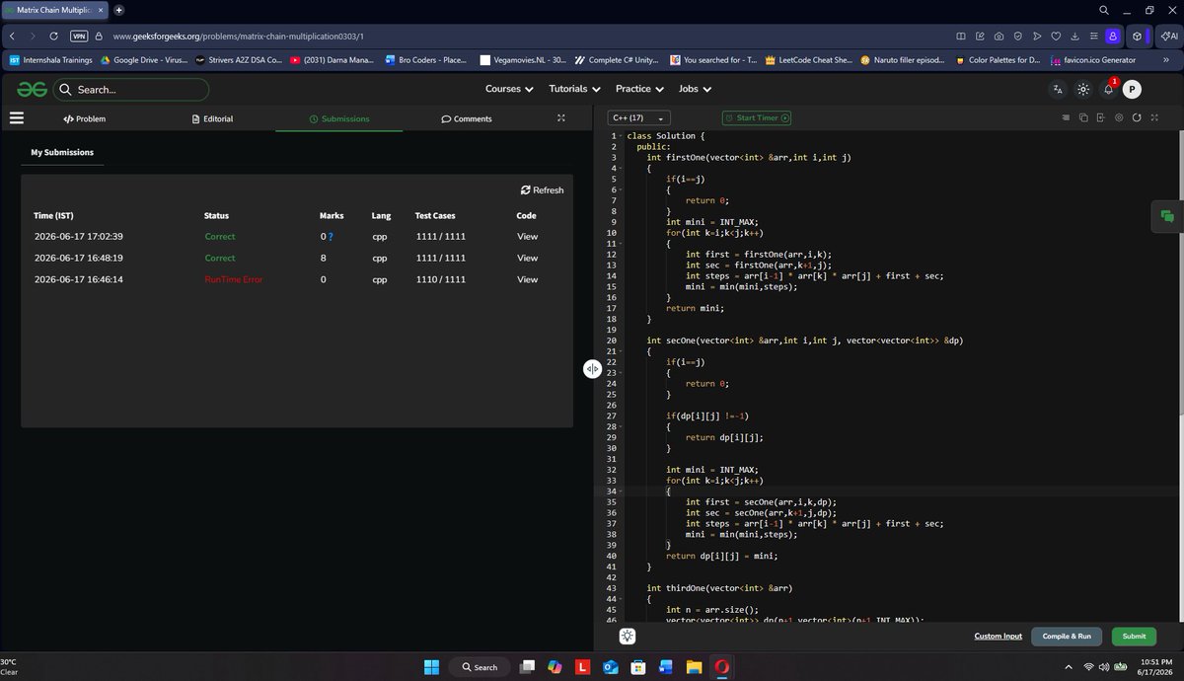Click the Matrix Chain Multiplication browser tab
Viewport: 1184px width, 681px height.
(54, 10)
